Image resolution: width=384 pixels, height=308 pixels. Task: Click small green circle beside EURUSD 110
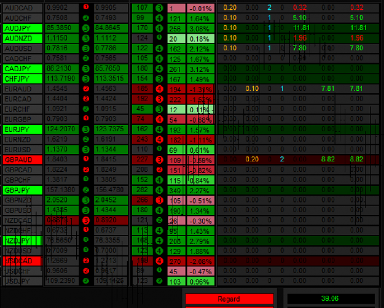(x=159, y=148)
